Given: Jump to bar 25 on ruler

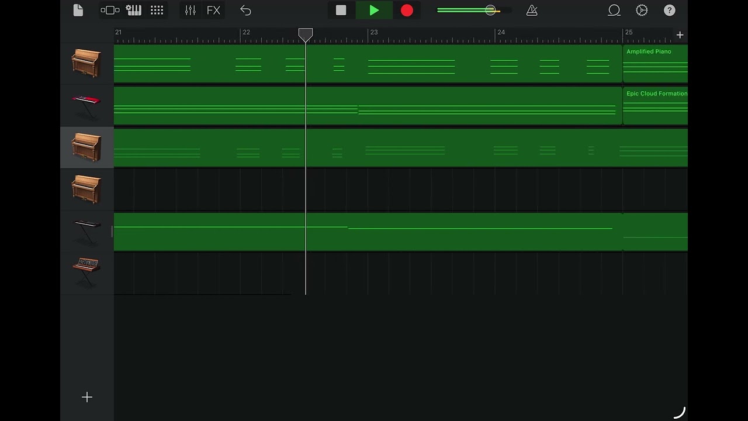Looking at the screenshot, I should click(629, 32).
